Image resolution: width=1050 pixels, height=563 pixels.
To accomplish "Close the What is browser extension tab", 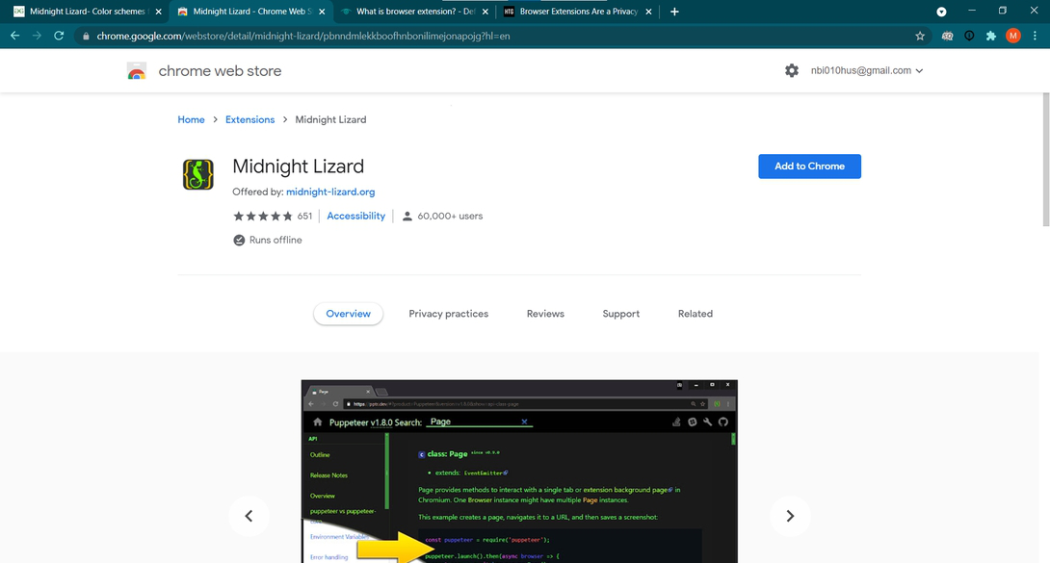I will (486, 12).
